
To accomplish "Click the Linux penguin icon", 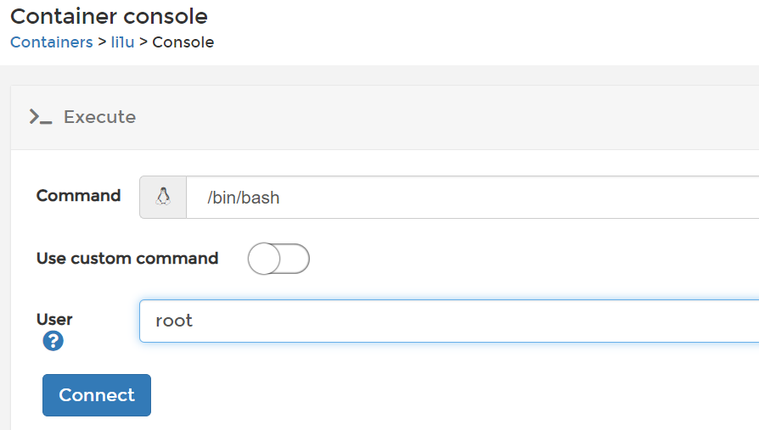I will click(x=163, y=197).
